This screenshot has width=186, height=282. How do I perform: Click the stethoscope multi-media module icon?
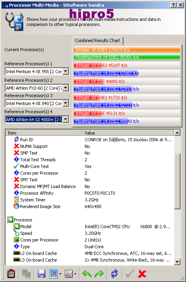click(14, 22)
